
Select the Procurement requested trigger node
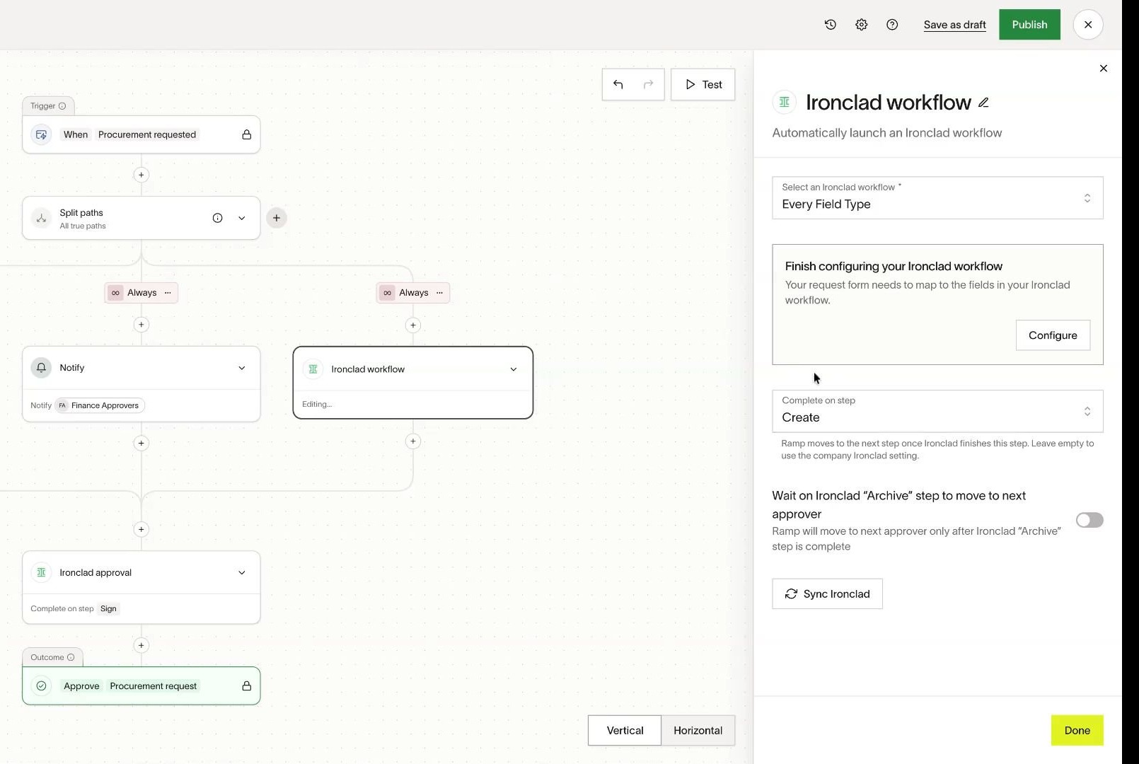pos(141,134)
